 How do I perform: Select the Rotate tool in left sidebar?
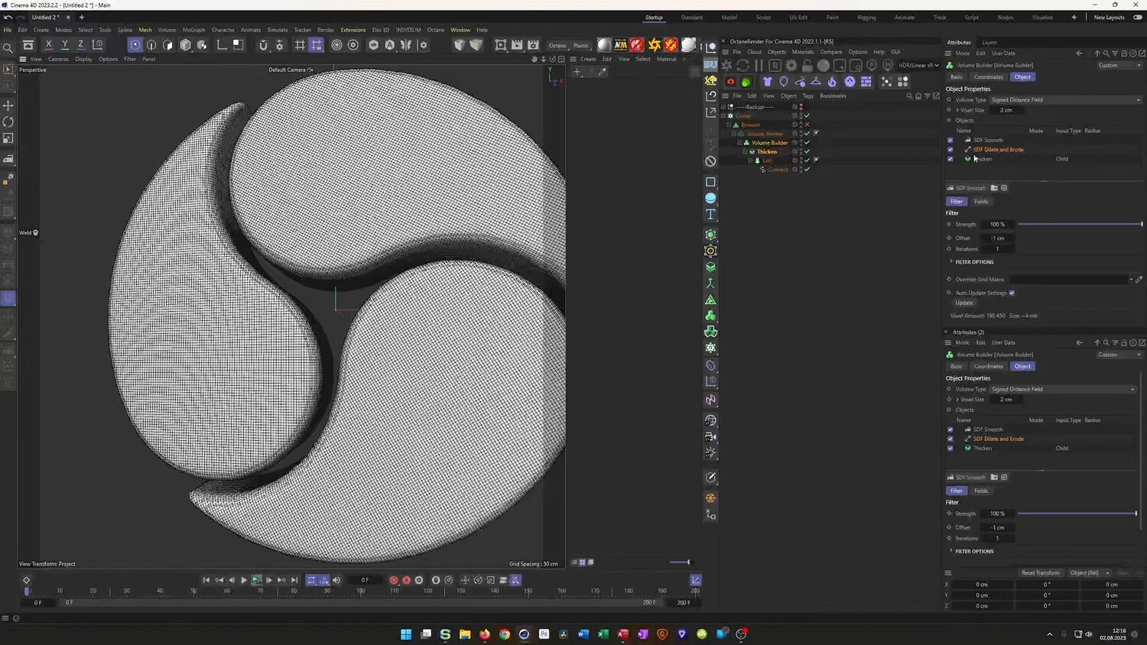point(8,122)
